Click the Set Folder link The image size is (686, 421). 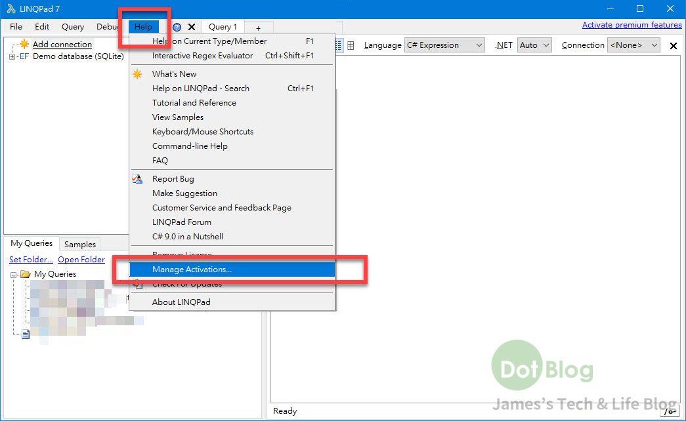pyautogui.click(x=31, y=259)
